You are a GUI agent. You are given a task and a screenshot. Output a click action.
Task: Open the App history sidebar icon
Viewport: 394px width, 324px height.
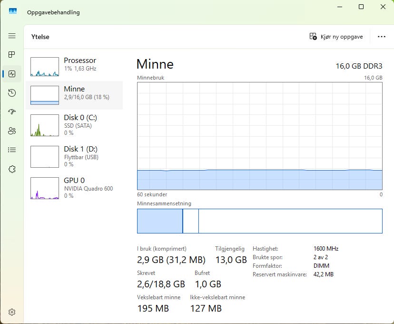[x=12, y=93]
